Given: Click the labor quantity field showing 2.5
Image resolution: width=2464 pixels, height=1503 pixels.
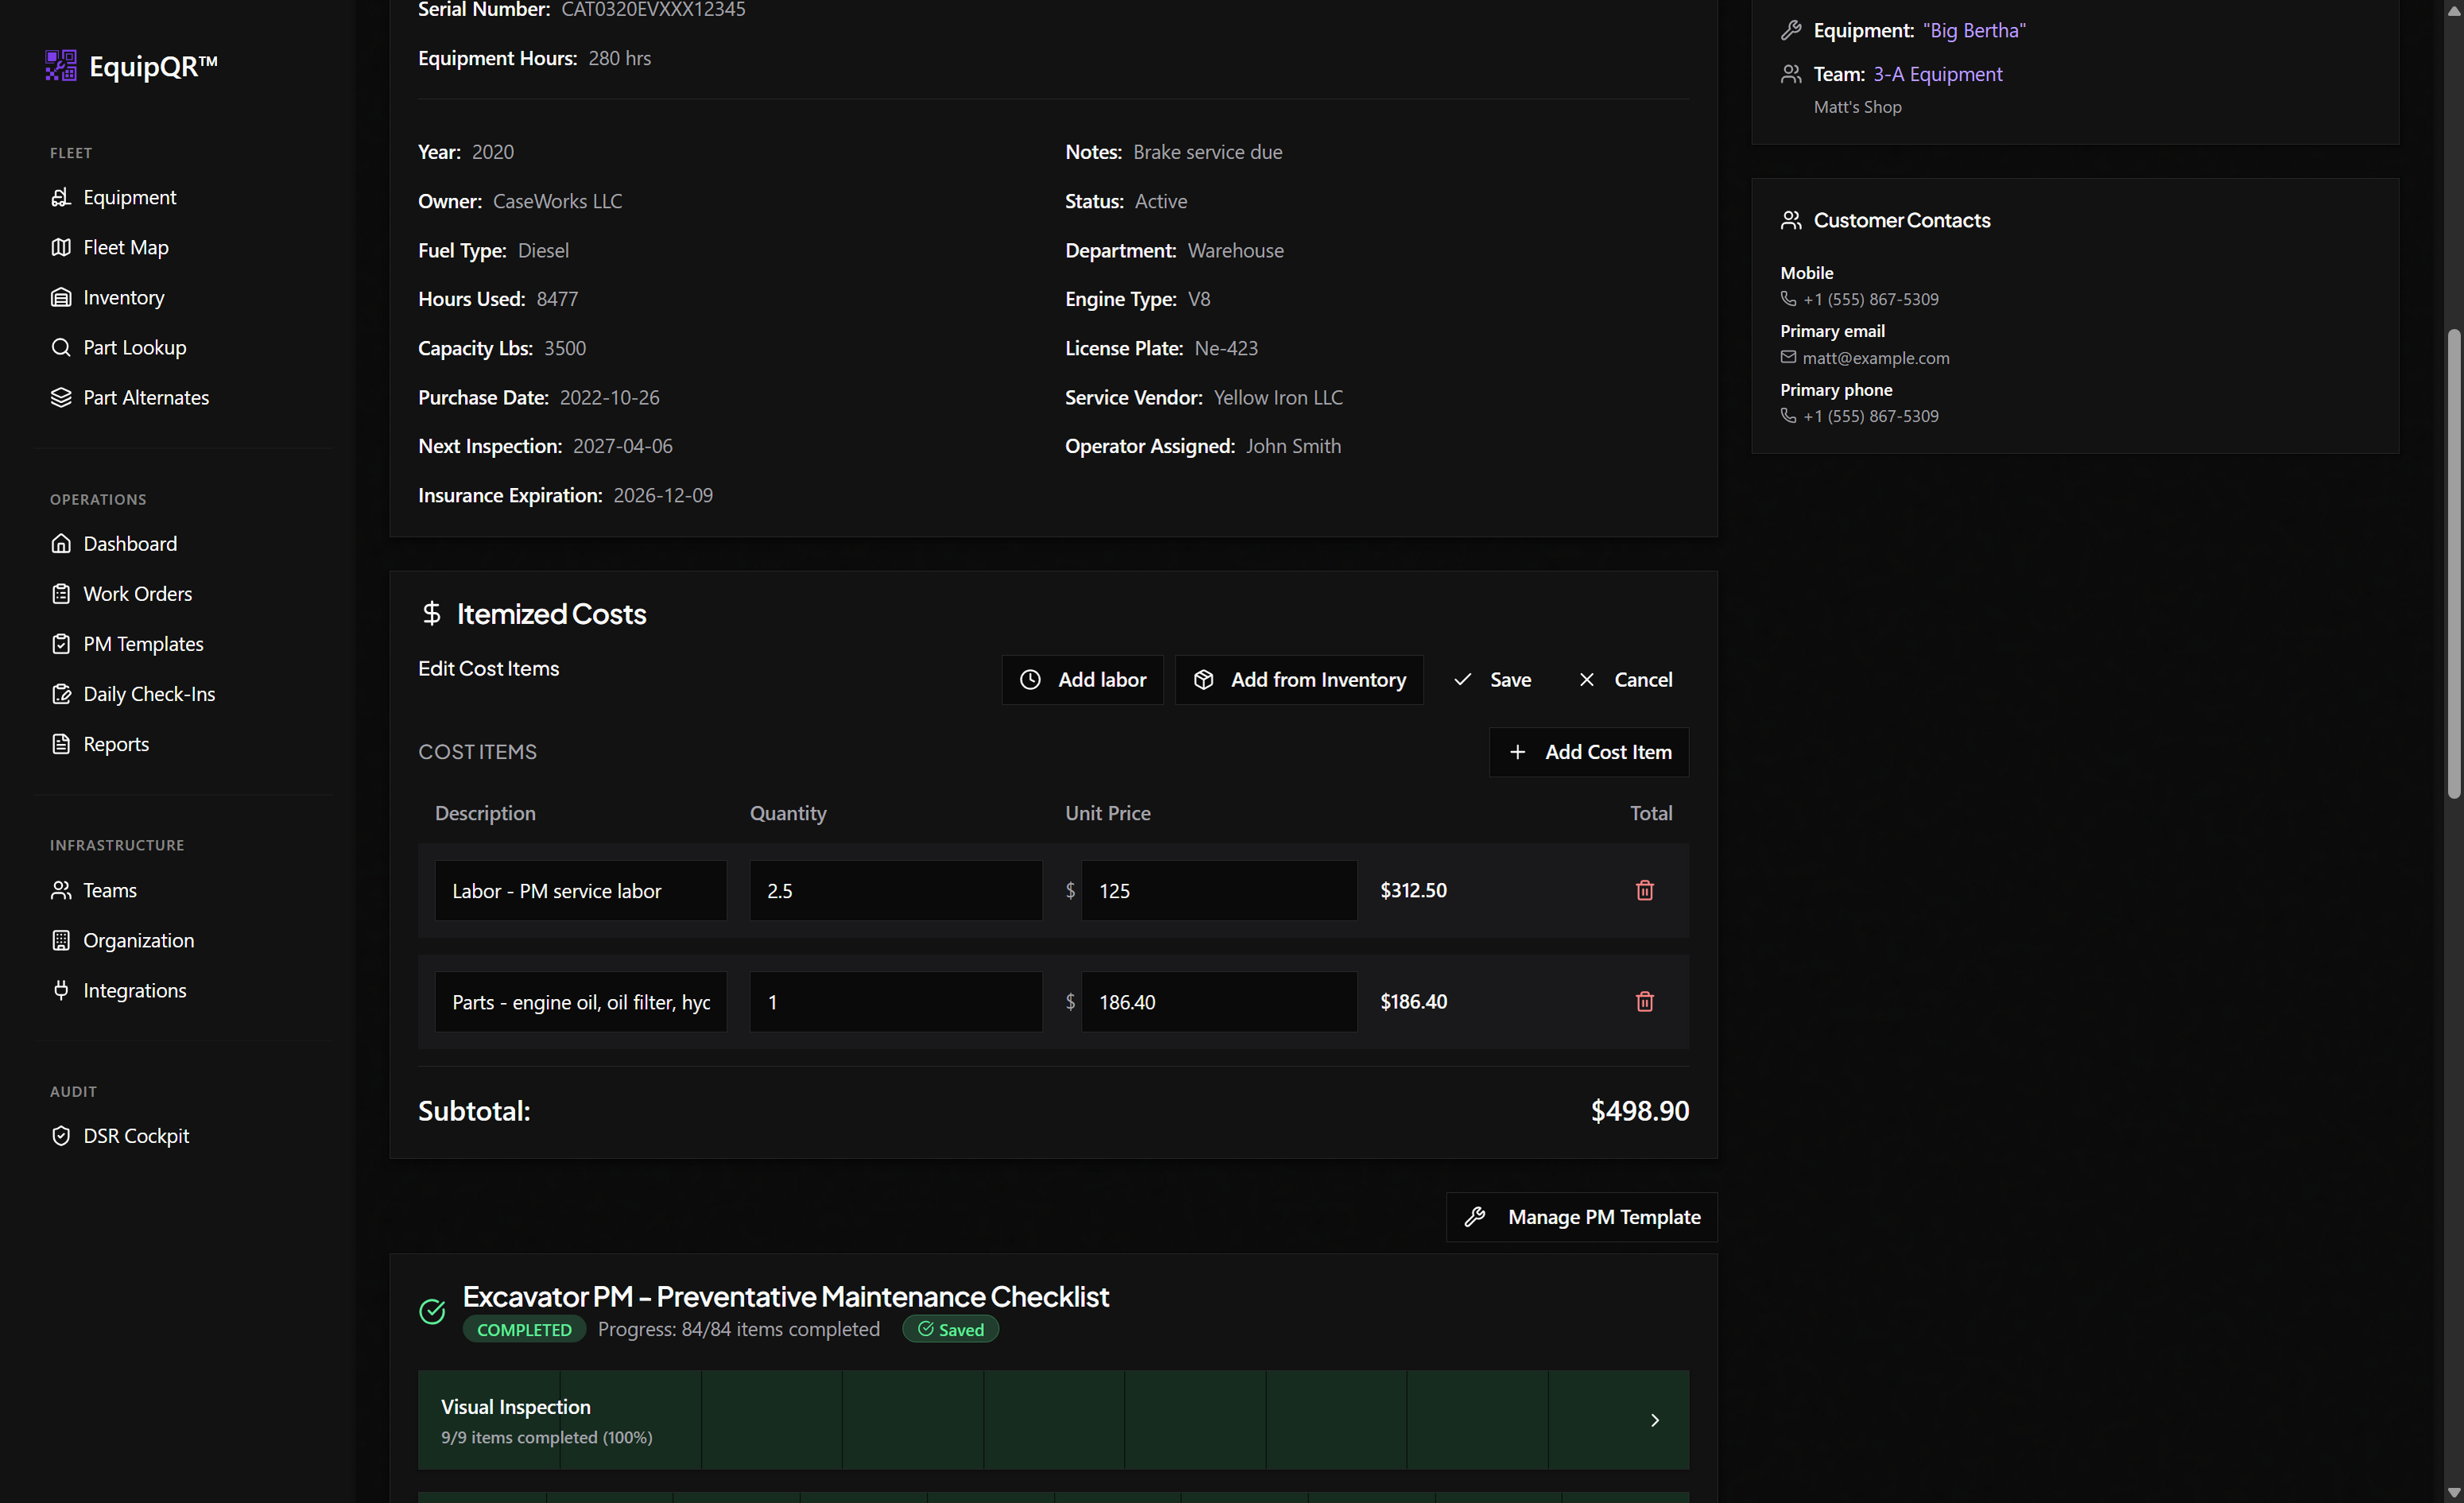Looking at the screenshot, I should (896, 890).
